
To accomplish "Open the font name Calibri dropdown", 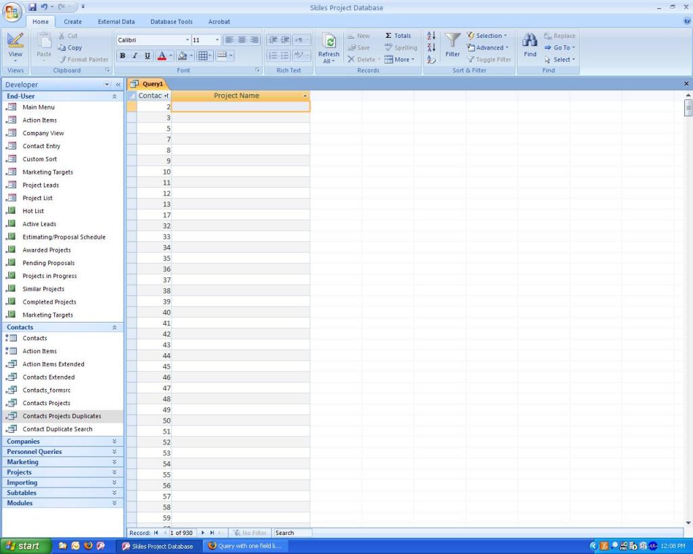I will point(187,40).
